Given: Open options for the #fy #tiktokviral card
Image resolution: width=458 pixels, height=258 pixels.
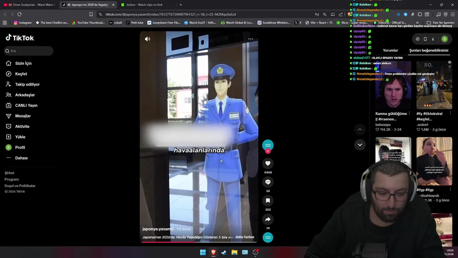Looking at the screenshot, I should [x=450, y=114].
